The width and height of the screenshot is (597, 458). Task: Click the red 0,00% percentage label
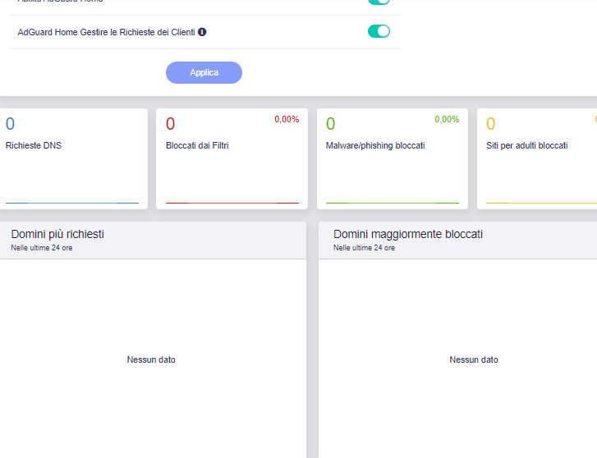pyautogui.click(x=287, y=120)
